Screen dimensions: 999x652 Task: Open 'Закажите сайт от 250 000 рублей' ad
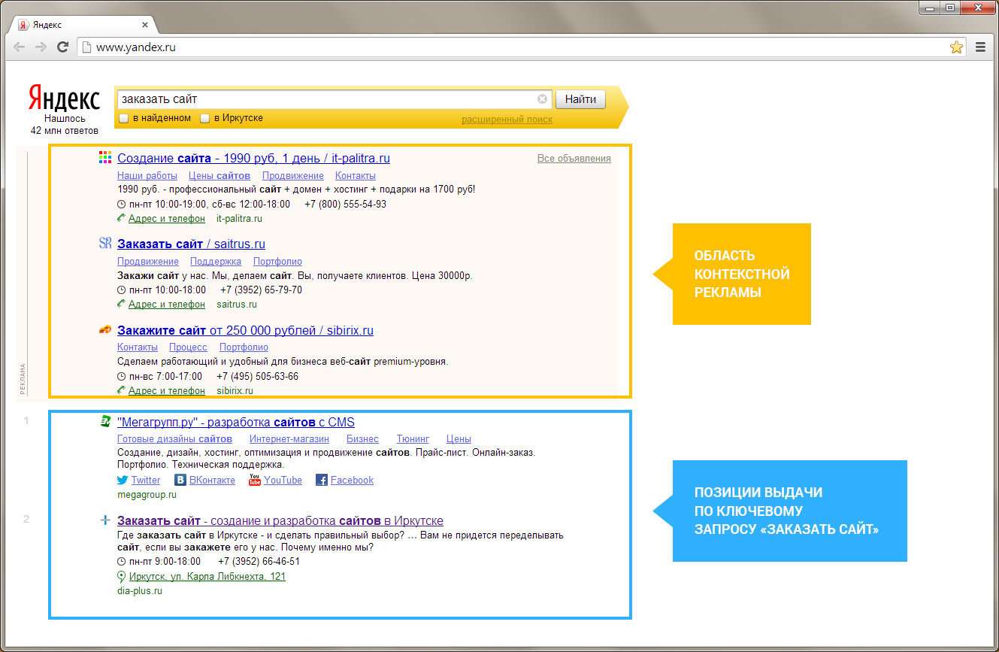pos(245,330)
